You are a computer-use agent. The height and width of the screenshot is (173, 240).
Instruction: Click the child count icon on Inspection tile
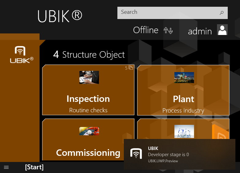coord(131,68)
